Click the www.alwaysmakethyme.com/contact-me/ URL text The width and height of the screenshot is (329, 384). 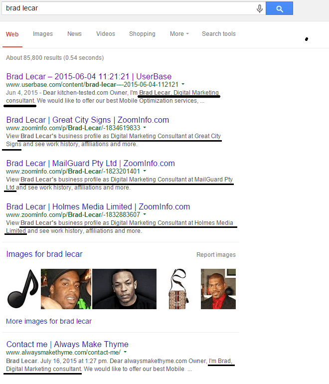click(x=63, y=353)
